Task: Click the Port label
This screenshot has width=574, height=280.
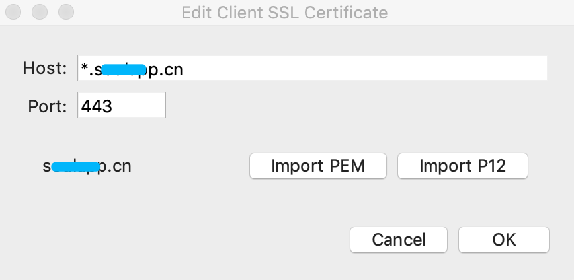Action: point(48,106)
